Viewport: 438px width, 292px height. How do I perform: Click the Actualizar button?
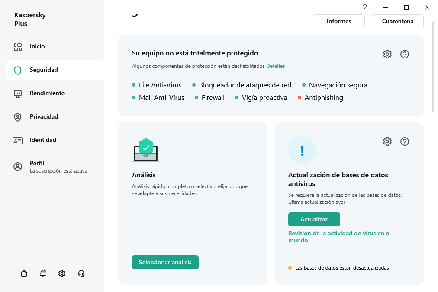point(314,219)
